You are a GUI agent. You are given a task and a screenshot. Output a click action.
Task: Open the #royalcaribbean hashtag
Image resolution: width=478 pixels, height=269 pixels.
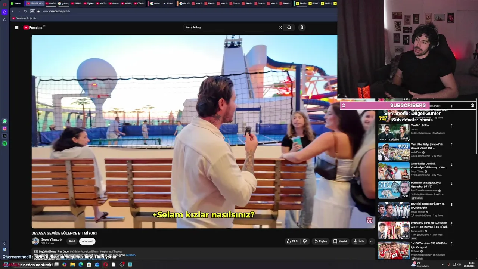(90, 251)
